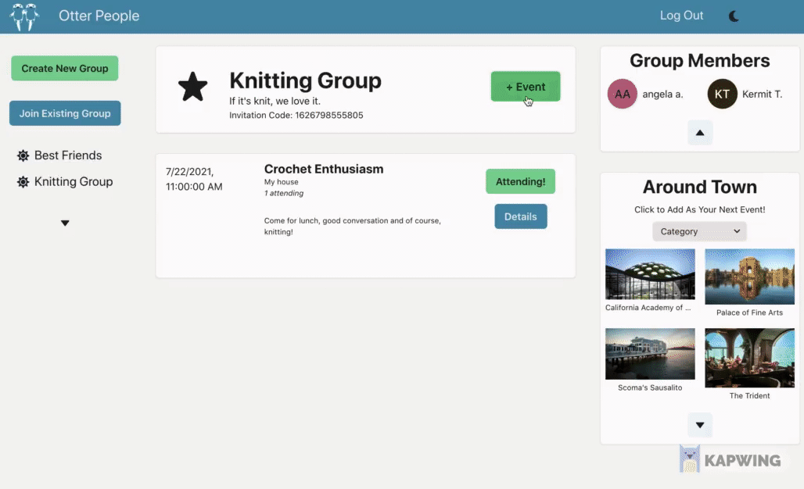The width and height of the screenshot is (804, 489).
Task: Show more Around Town places arrow
Action: tap(700, 425)
